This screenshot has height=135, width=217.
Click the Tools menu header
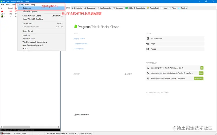coord(21,5)
